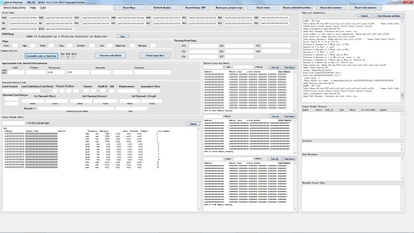Click View All for data memory
Image resolution: width=414 pixels, height=233 pixels.
(x=275, y=67)
